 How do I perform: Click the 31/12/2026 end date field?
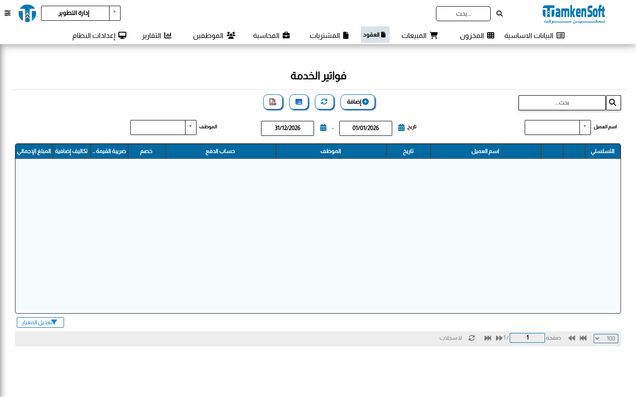point(288,128)
